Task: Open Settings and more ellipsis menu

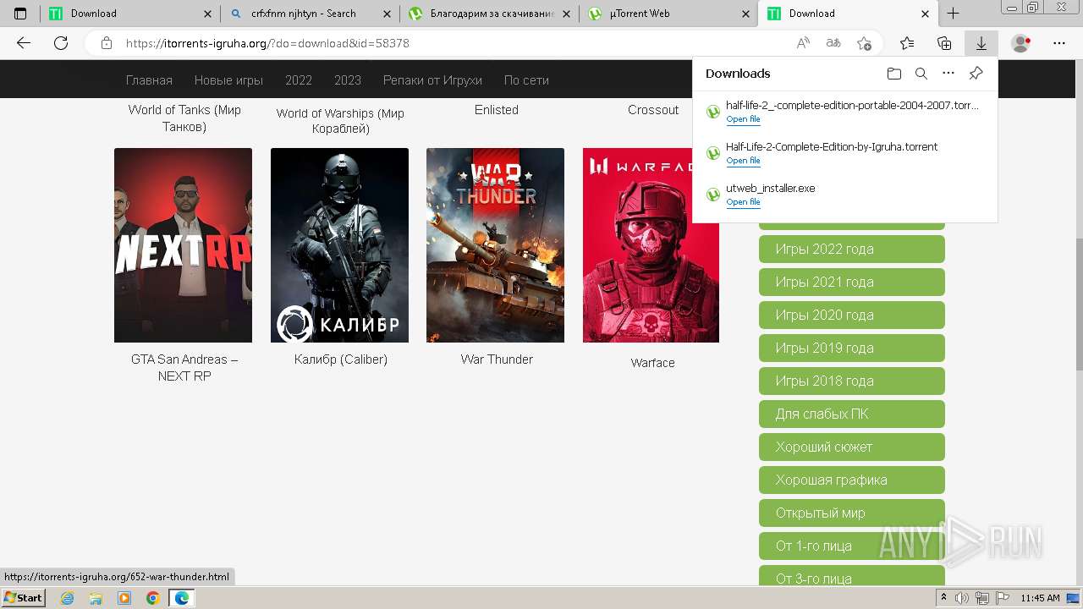Action: point(1059,43)
